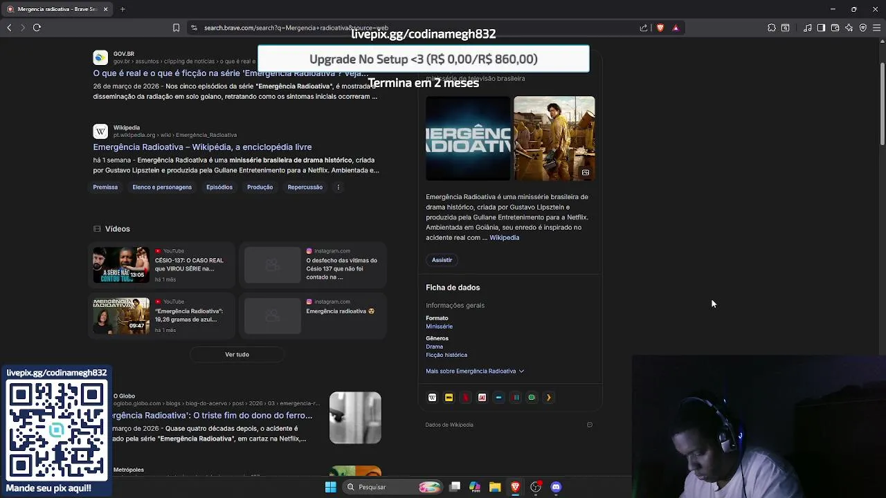Open File Explorer from the taskbar
Screen dimensions: 886x498
click(x=495, y=487)
